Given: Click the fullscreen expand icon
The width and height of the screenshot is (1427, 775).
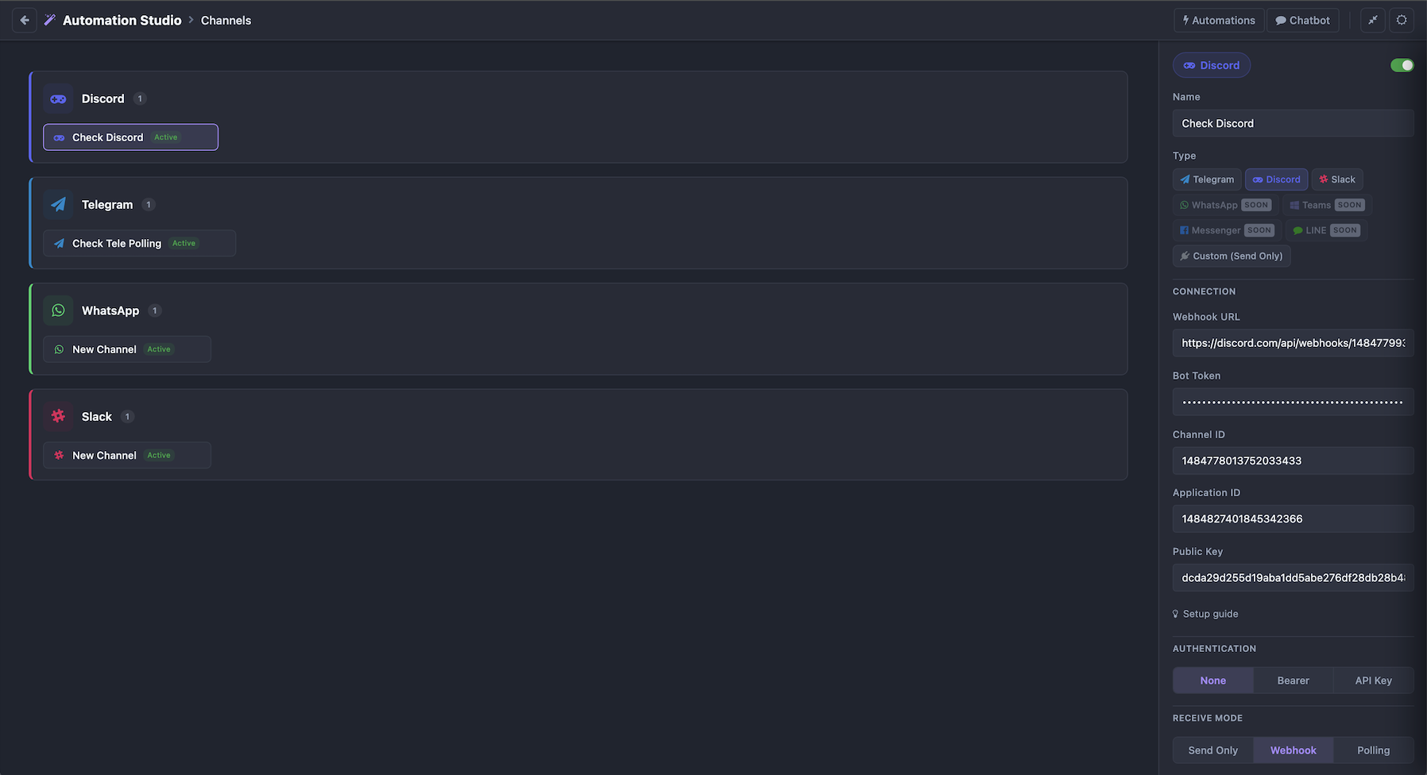Looking at the screenshot, I should click(1372, 20).
